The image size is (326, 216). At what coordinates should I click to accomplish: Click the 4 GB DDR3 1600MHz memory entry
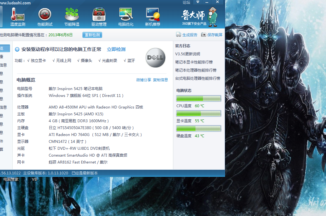79,121
